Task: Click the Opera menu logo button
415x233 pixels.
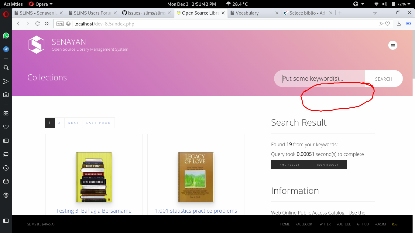Action: pos(6,14)
